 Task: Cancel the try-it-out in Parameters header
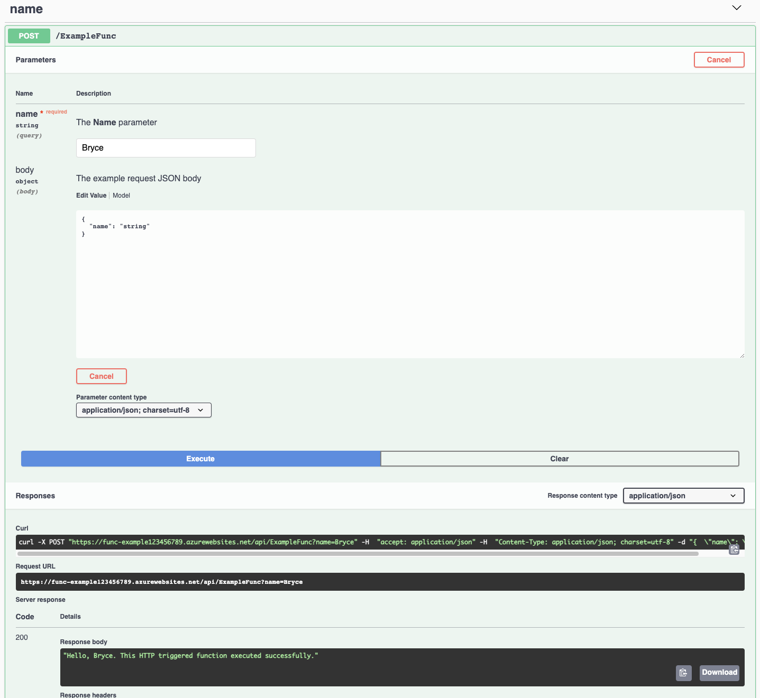[x=718, y=60]
